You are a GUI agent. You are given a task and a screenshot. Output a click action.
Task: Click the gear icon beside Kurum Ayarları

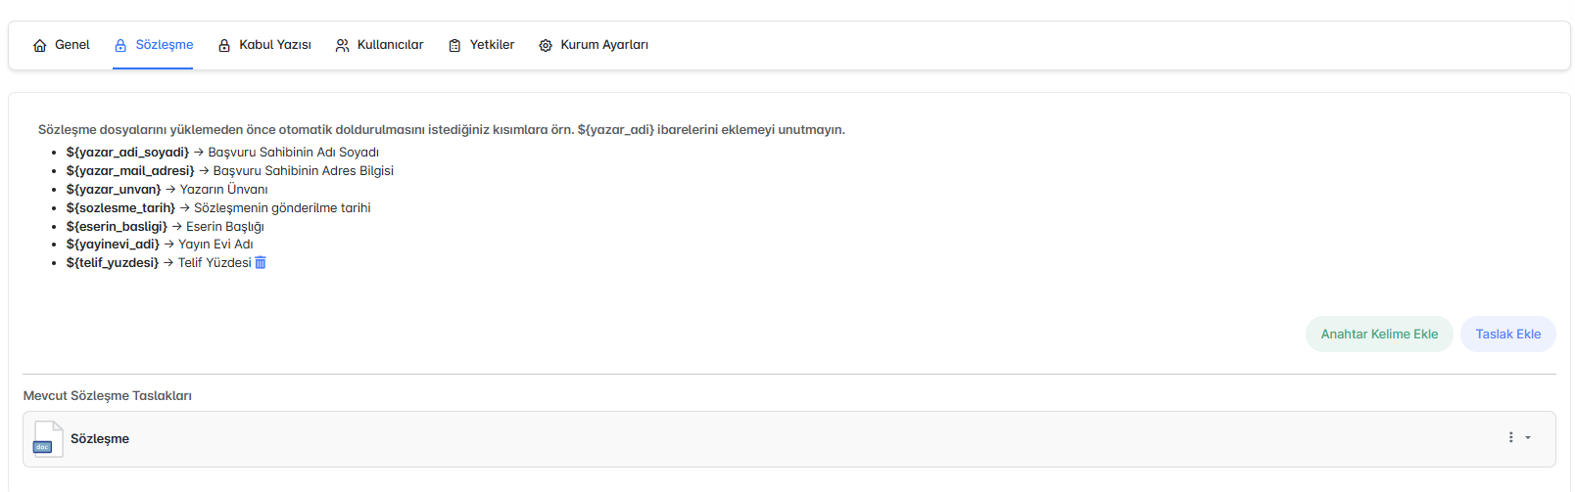click(546, 46)
